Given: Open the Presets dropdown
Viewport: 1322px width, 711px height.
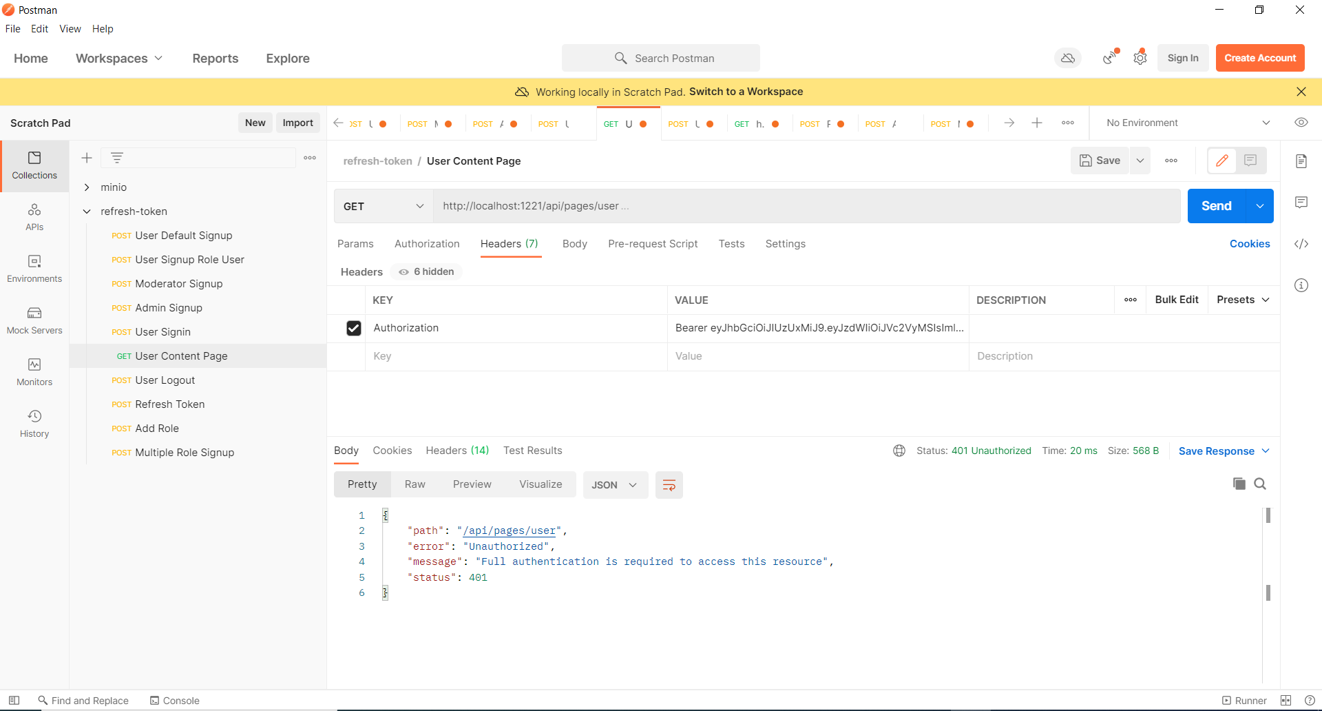Looking at the screenshot, I should [1243, 300].
